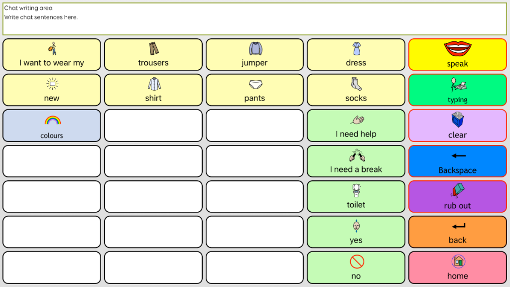This screenshot has height=287, width=510.
Task: Select the shirt clothing cell
Action: tap(153, 90)
